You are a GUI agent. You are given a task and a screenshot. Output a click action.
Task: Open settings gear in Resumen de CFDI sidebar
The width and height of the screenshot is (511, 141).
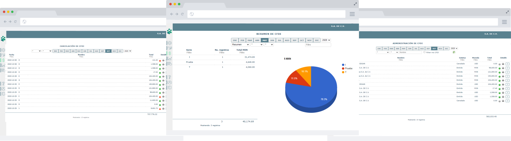point(170,43)
